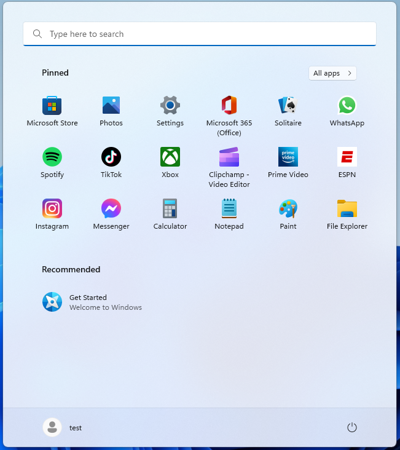Click the Type here to search field
This screenshot has width=400, height=450.
pos(200,34)
